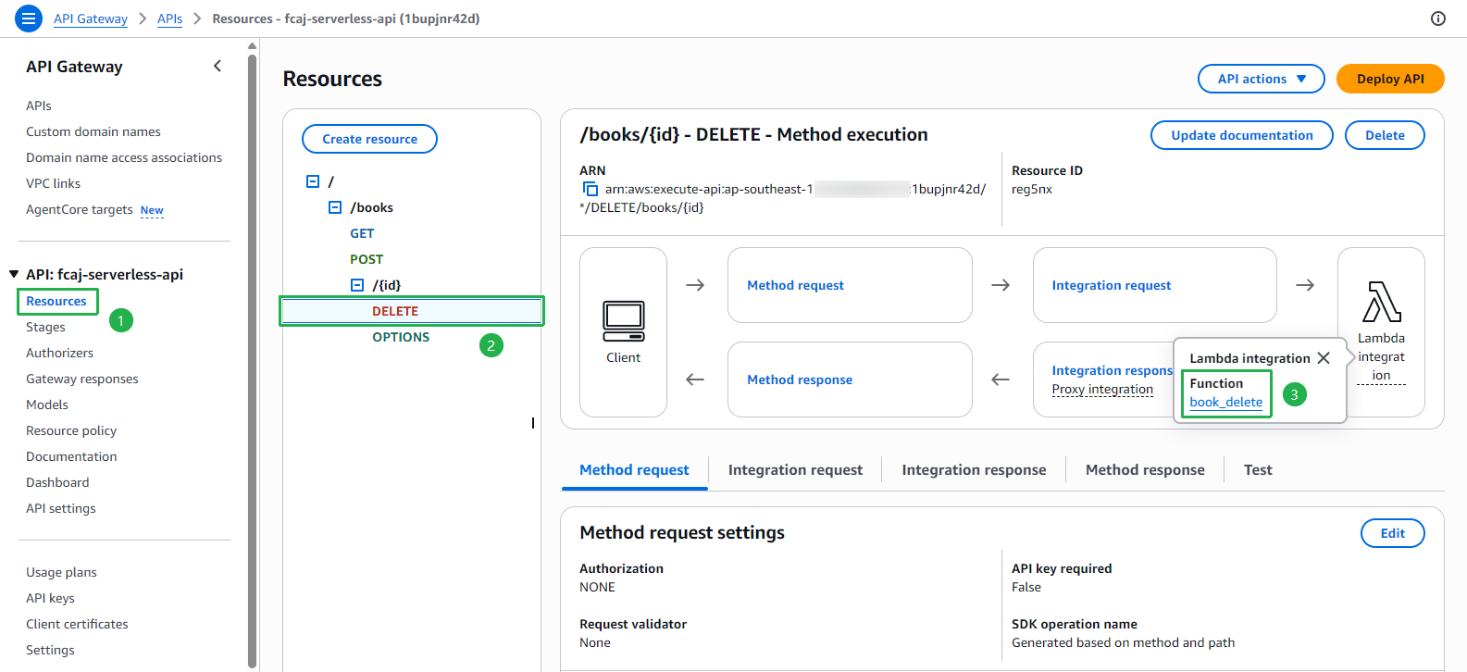This screenshot has height=672, width=1467.
Task: Open Resources in the sidebar
Action: pos(56,301)
